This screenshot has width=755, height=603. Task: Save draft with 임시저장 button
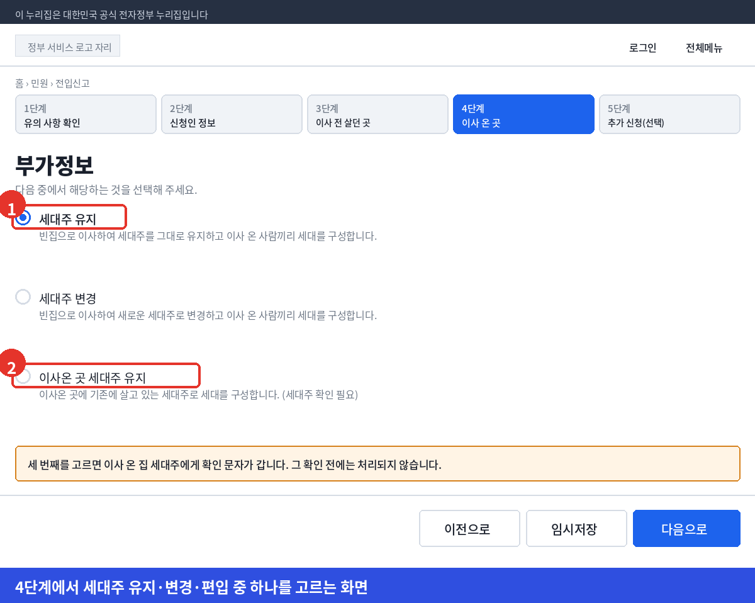pyautogui.click(x=576, y=529)
